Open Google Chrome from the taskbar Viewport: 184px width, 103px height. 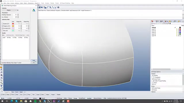[x=40, y=101]
